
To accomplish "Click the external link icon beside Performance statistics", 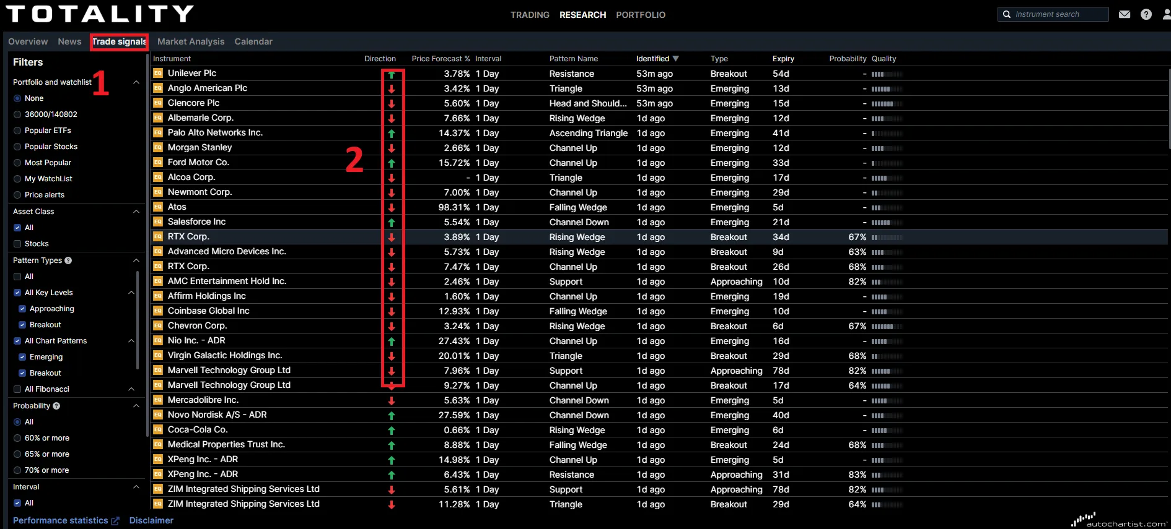I will (x=115, y=521).
